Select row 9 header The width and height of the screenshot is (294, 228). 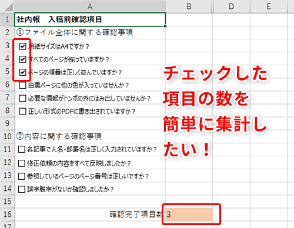coord(7,123)
